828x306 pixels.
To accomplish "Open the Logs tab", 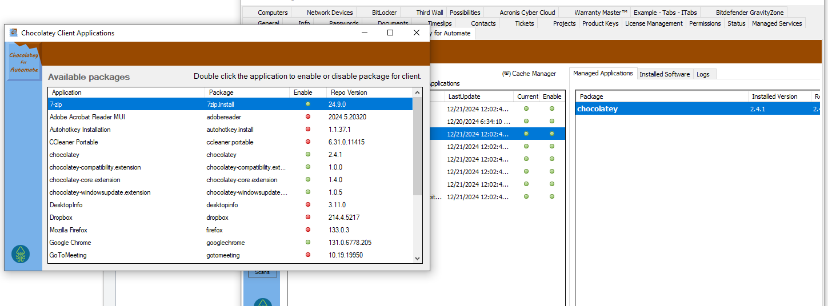I will click(x=703, y=74).
